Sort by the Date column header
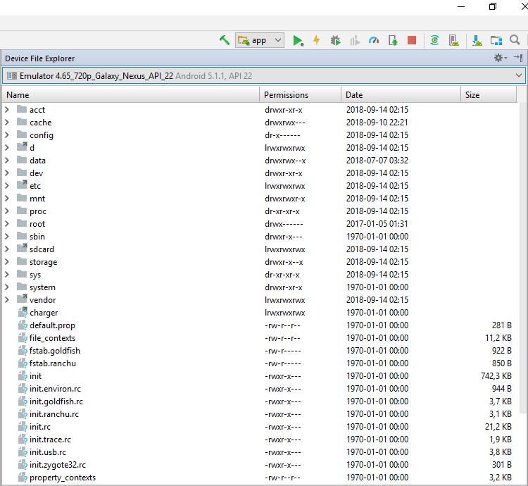Screen dimensions: 528x486 tap(401, 94)
